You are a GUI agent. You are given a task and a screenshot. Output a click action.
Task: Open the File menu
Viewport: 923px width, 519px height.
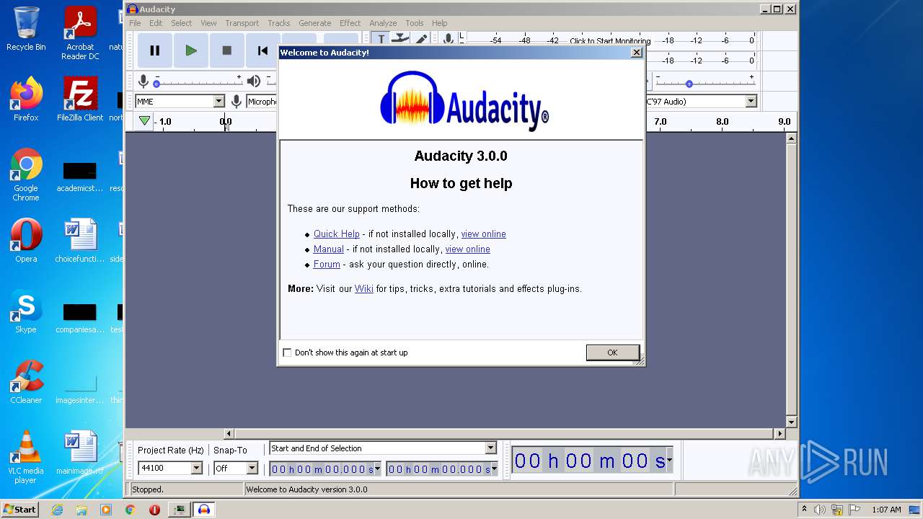pos(135,23)
